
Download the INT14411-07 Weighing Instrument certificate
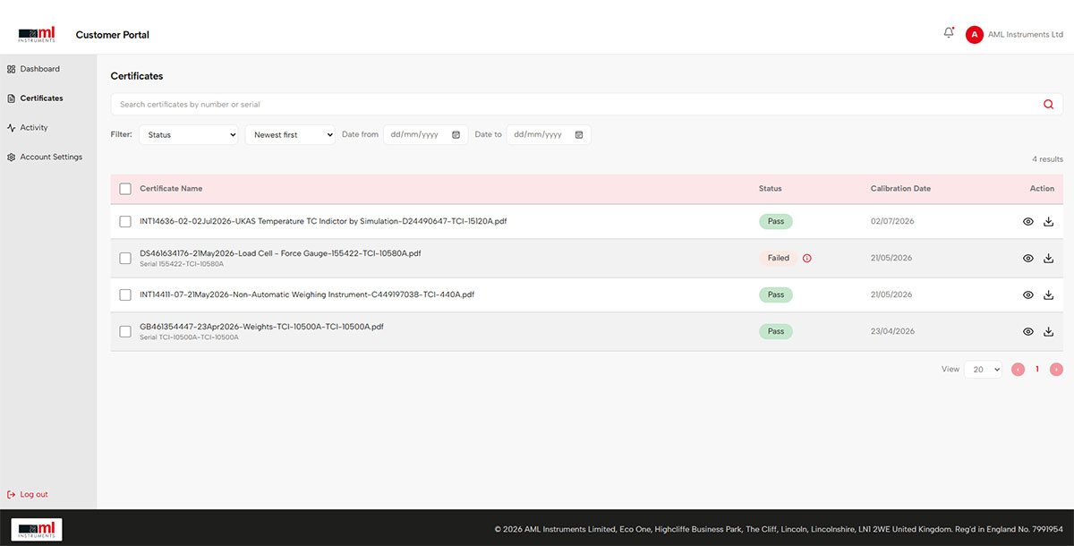tap(1049, 295)
